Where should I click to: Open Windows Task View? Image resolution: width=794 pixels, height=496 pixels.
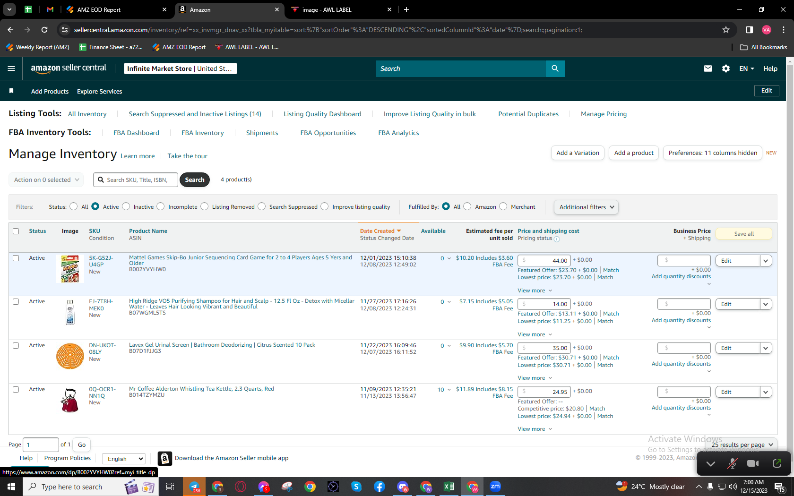coord(170,487)
